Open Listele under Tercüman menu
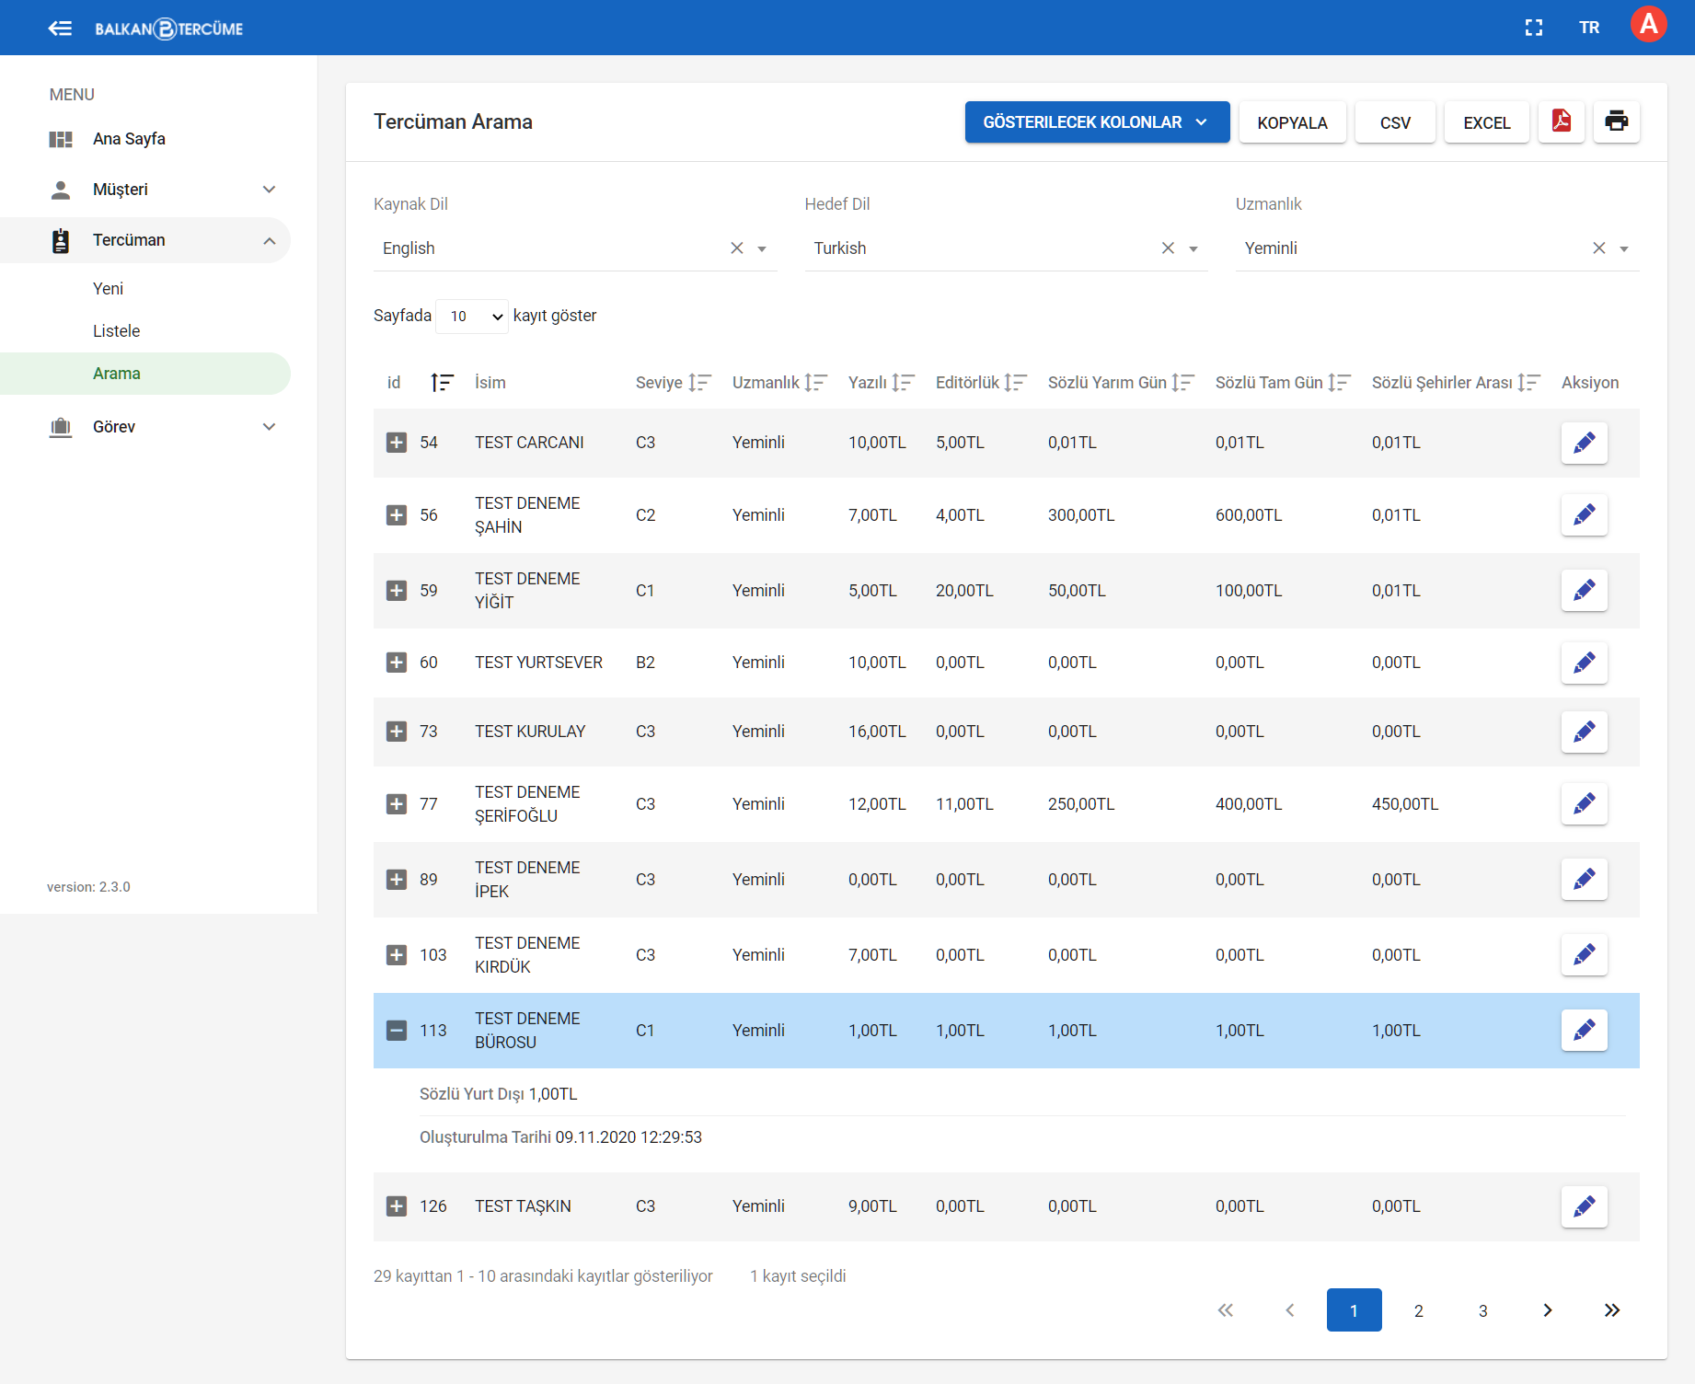The image size is (1695, 1384). pos(117,331)
